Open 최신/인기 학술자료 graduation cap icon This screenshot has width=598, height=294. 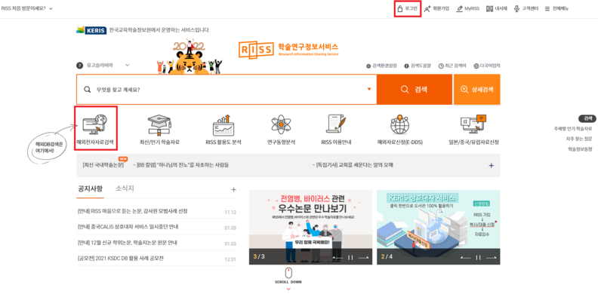click(x=159, y=124)
